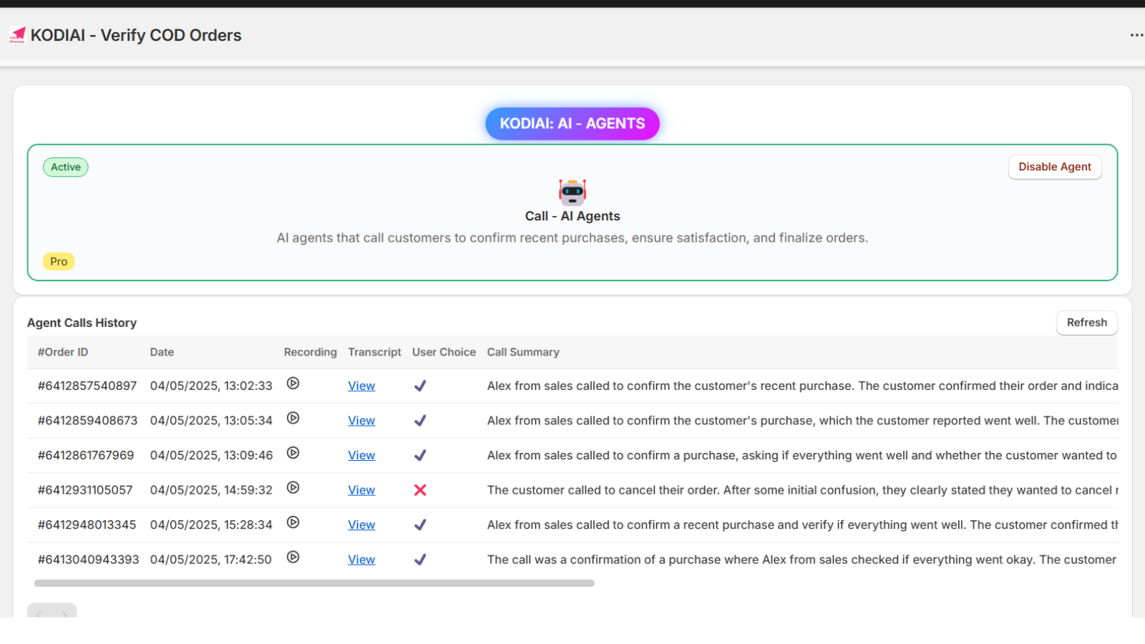This screenshot has height=644, width=1145.
Task: Click the red X for order #6412931105057
Action: click(x=420, y=490)
